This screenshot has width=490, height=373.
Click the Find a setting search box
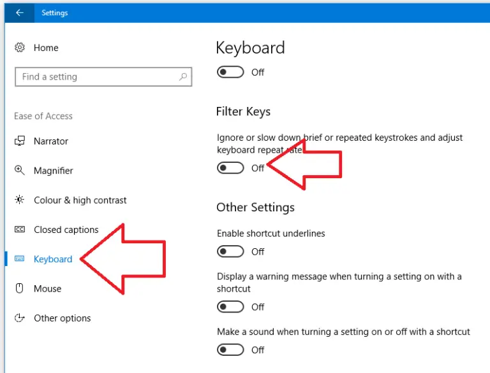coord(96,77)
